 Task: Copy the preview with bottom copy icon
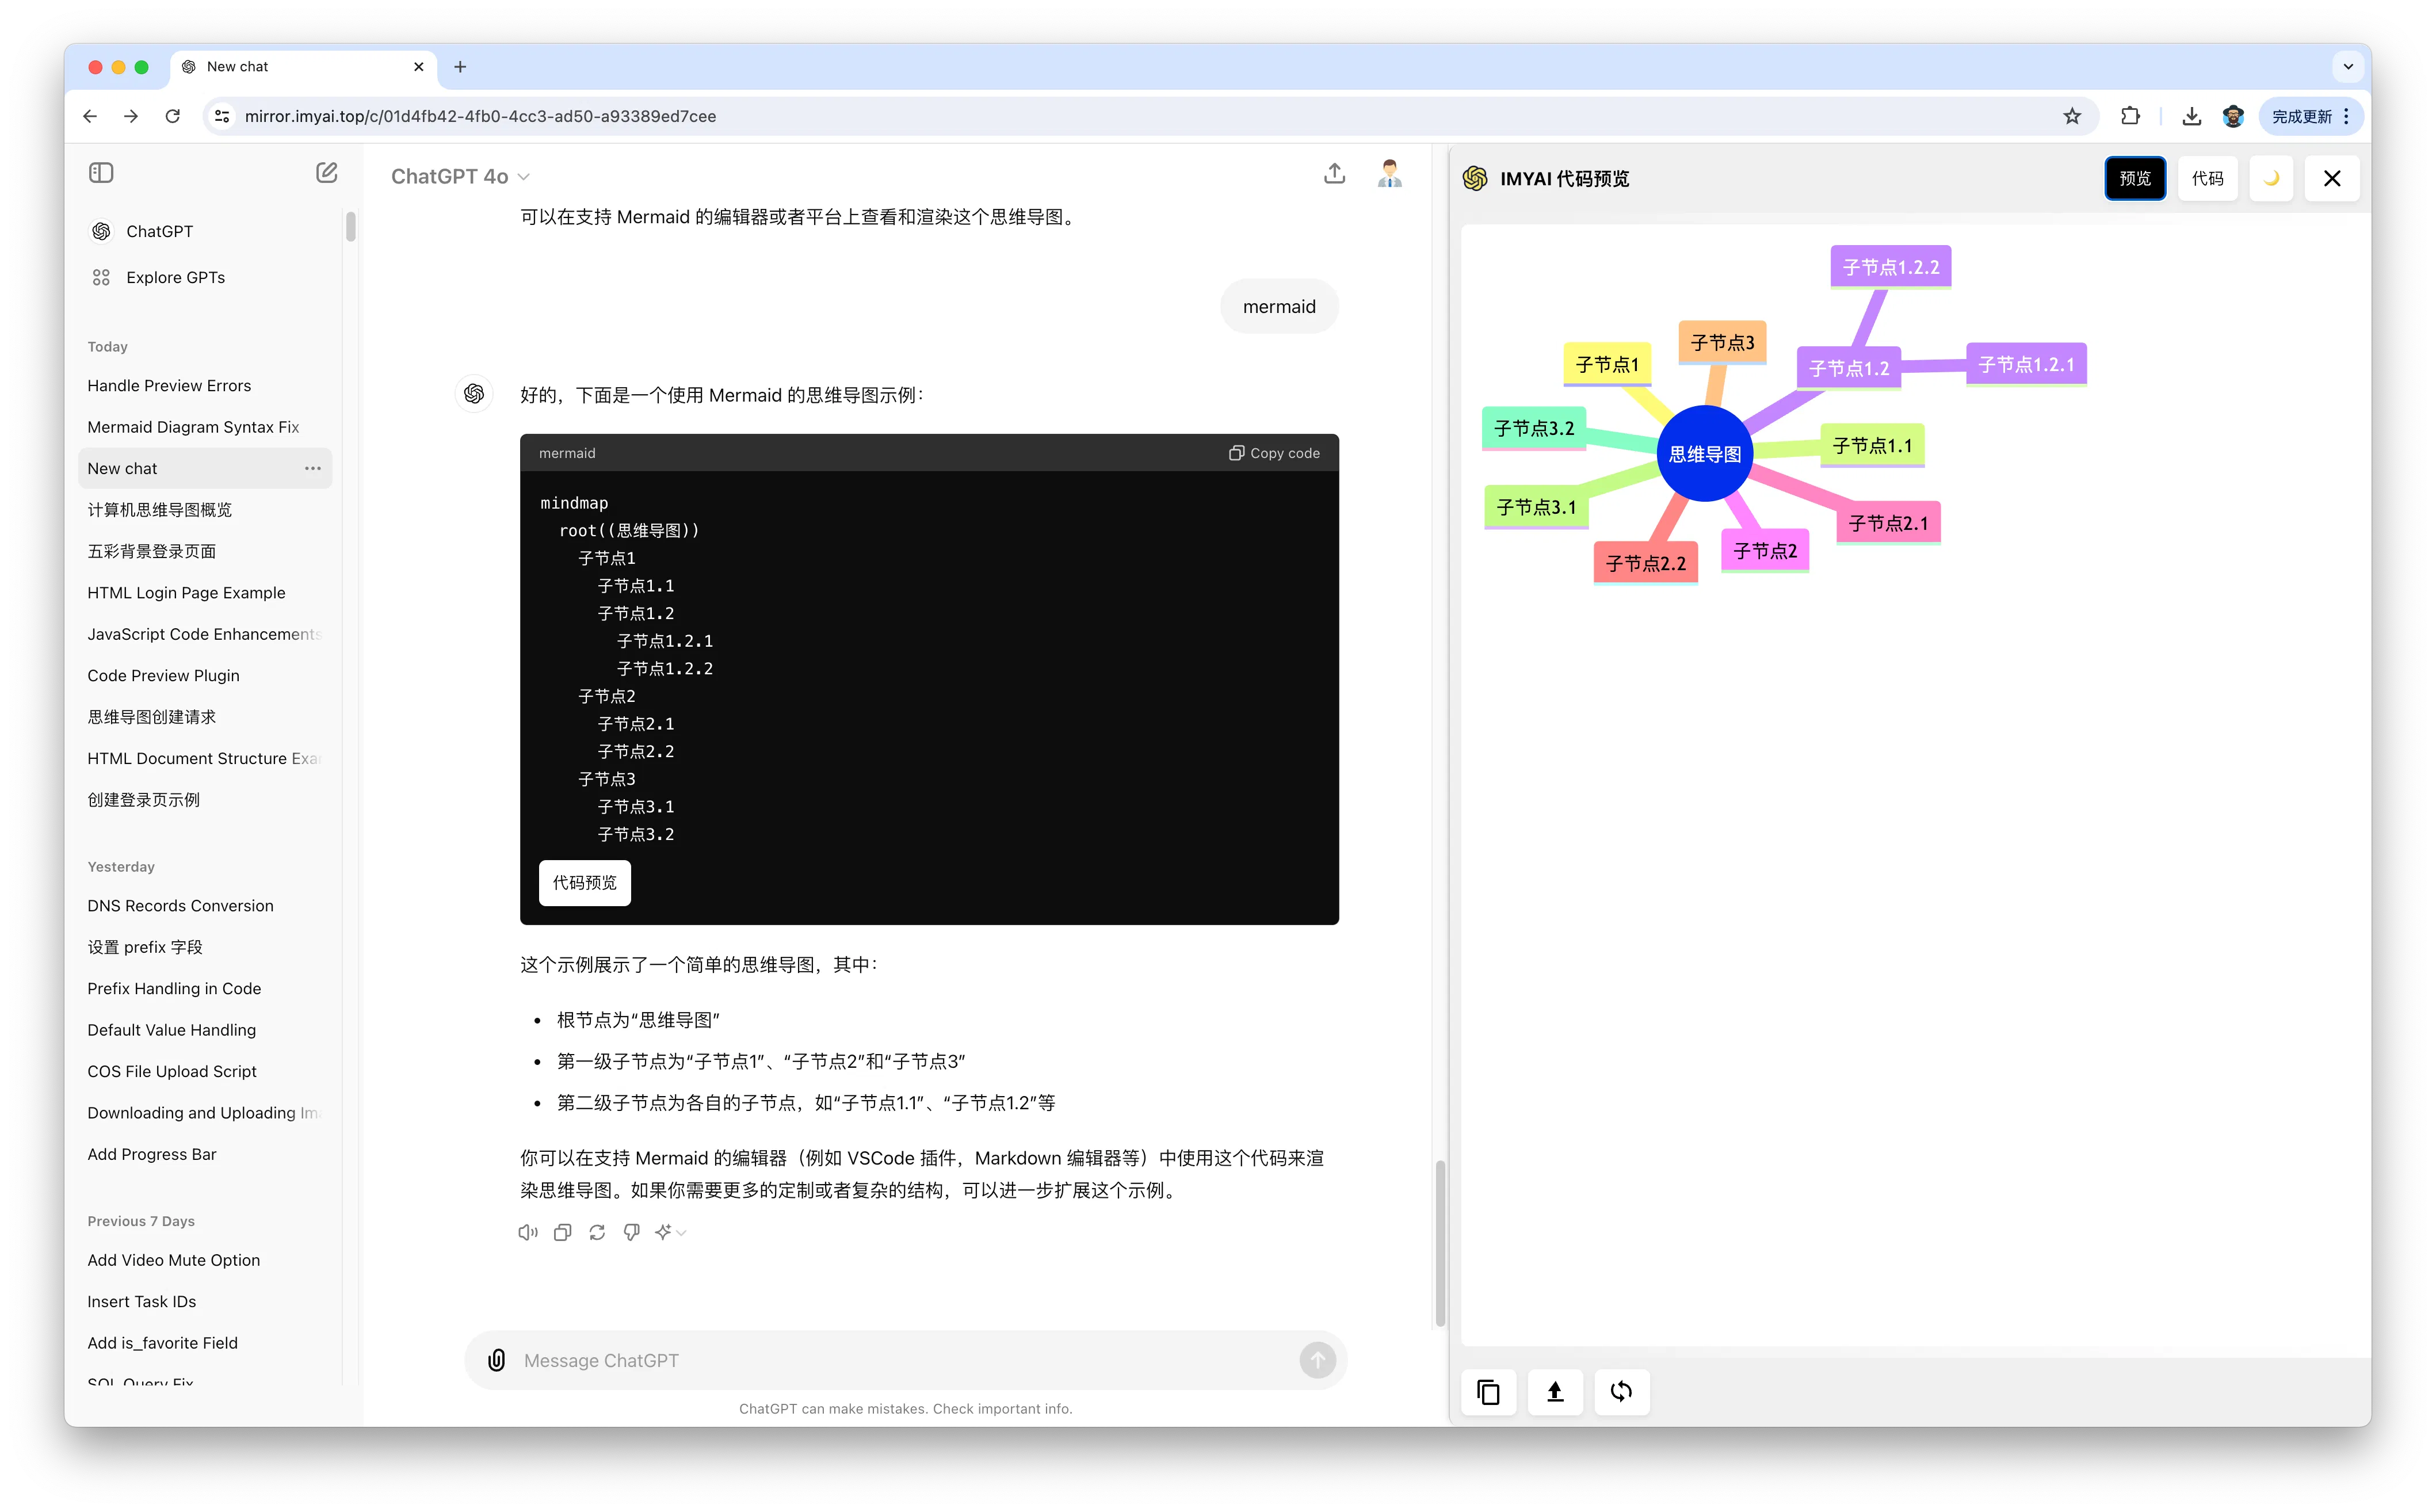1488,1391
